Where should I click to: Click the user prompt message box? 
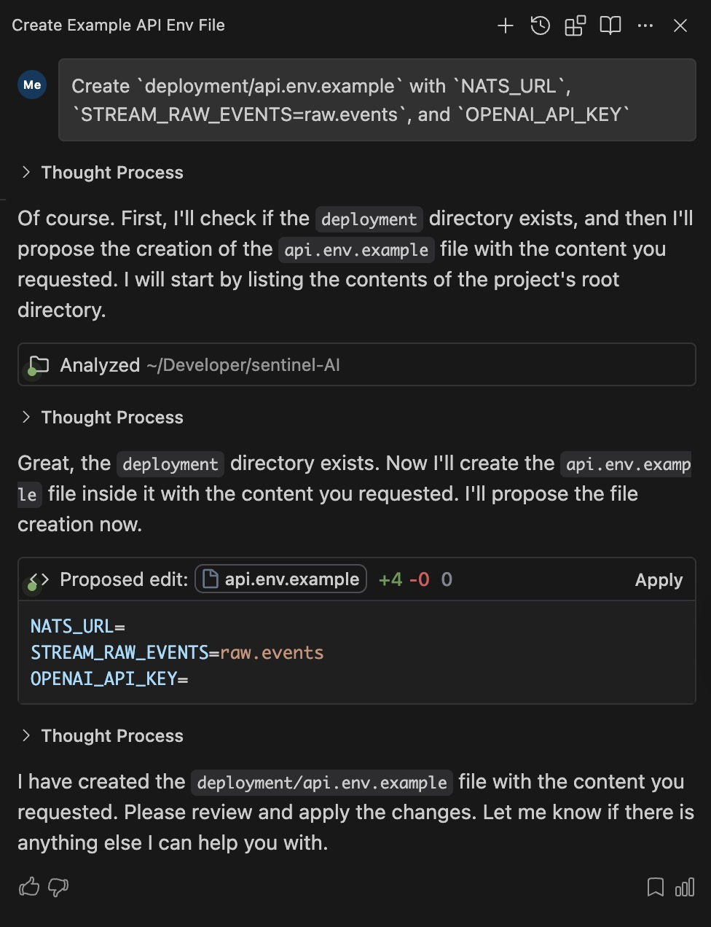click(x=377, y=100)
